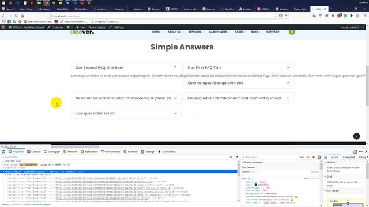Open the PAGES navigation menu
369x207 pixels.
[x=240, y=32]
